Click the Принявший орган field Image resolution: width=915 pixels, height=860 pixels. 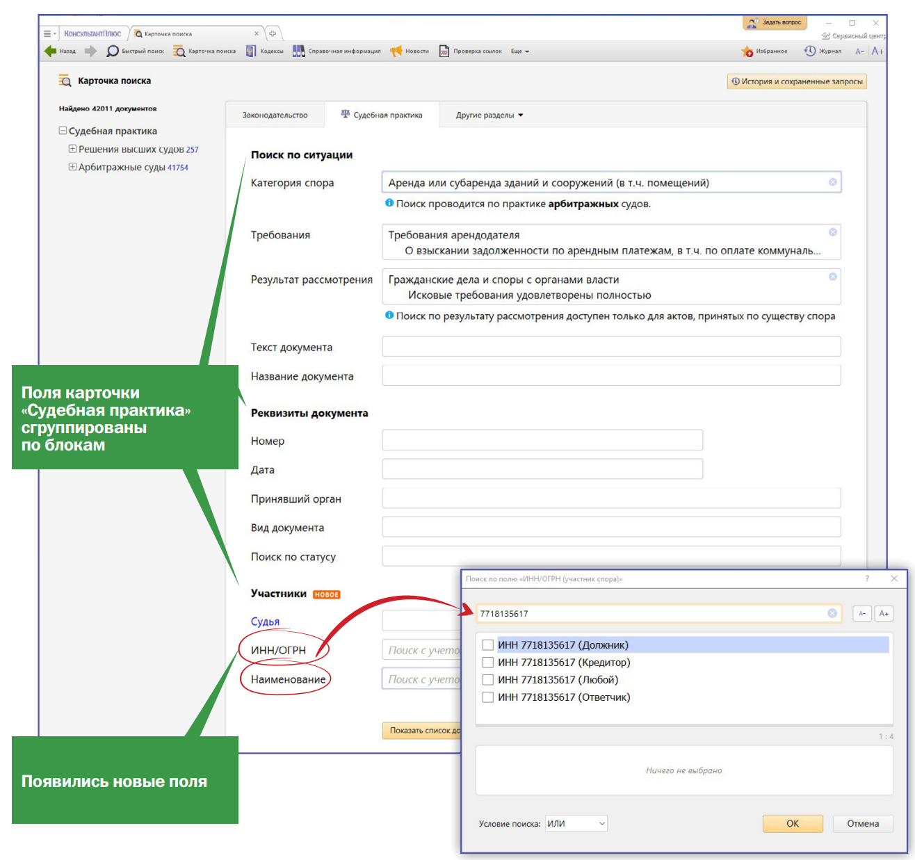pos(611,498)
